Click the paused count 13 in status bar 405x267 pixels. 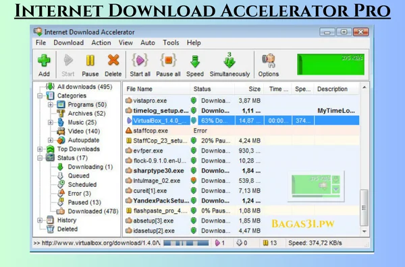(x=269, y=243)
